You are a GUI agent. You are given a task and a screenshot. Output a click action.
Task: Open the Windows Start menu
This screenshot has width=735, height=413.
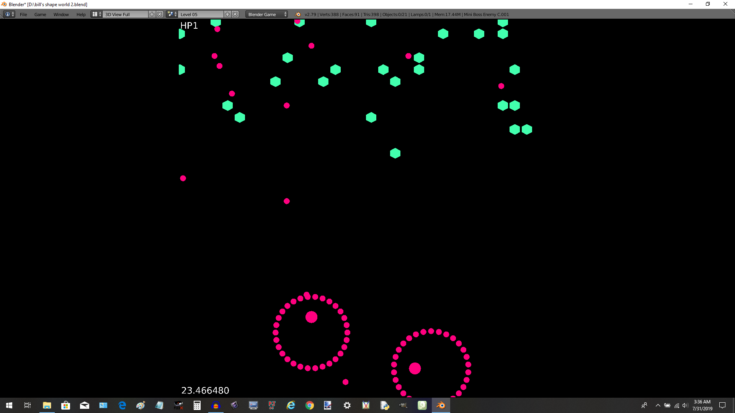[9, 405]
